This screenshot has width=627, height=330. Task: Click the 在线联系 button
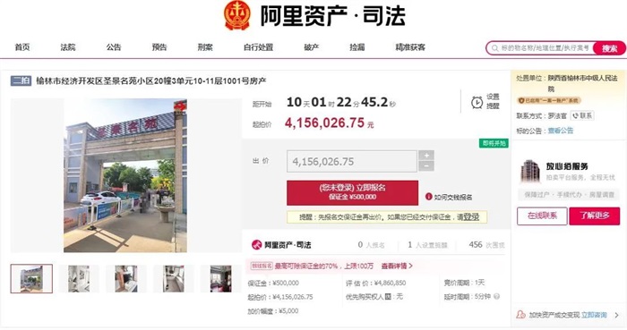(x=542, y=216)
